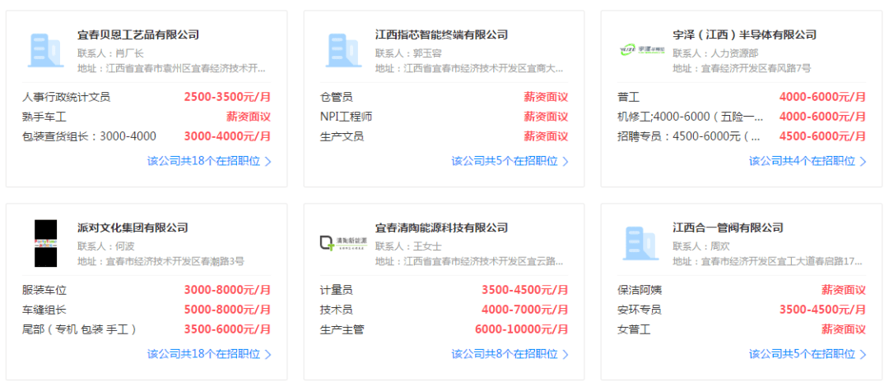Open the 技术员 job listing

pyautogui.click(x=336, y=310)
